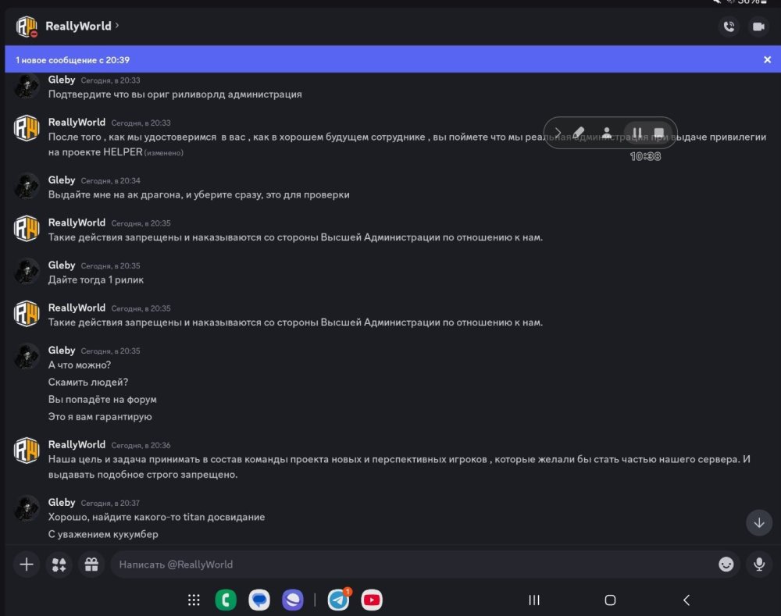The width and height of the screenshot is (781, 616).
Task: Select message starting "Хорошо, найдите какого-то titan"
Action: tap(156, 517)
